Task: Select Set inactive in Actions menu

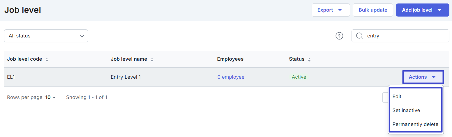Action: [x=406, y=110]
